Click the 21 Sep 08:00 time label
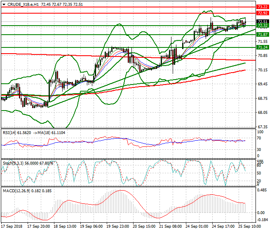272x231 pixels. coord(170,226)
